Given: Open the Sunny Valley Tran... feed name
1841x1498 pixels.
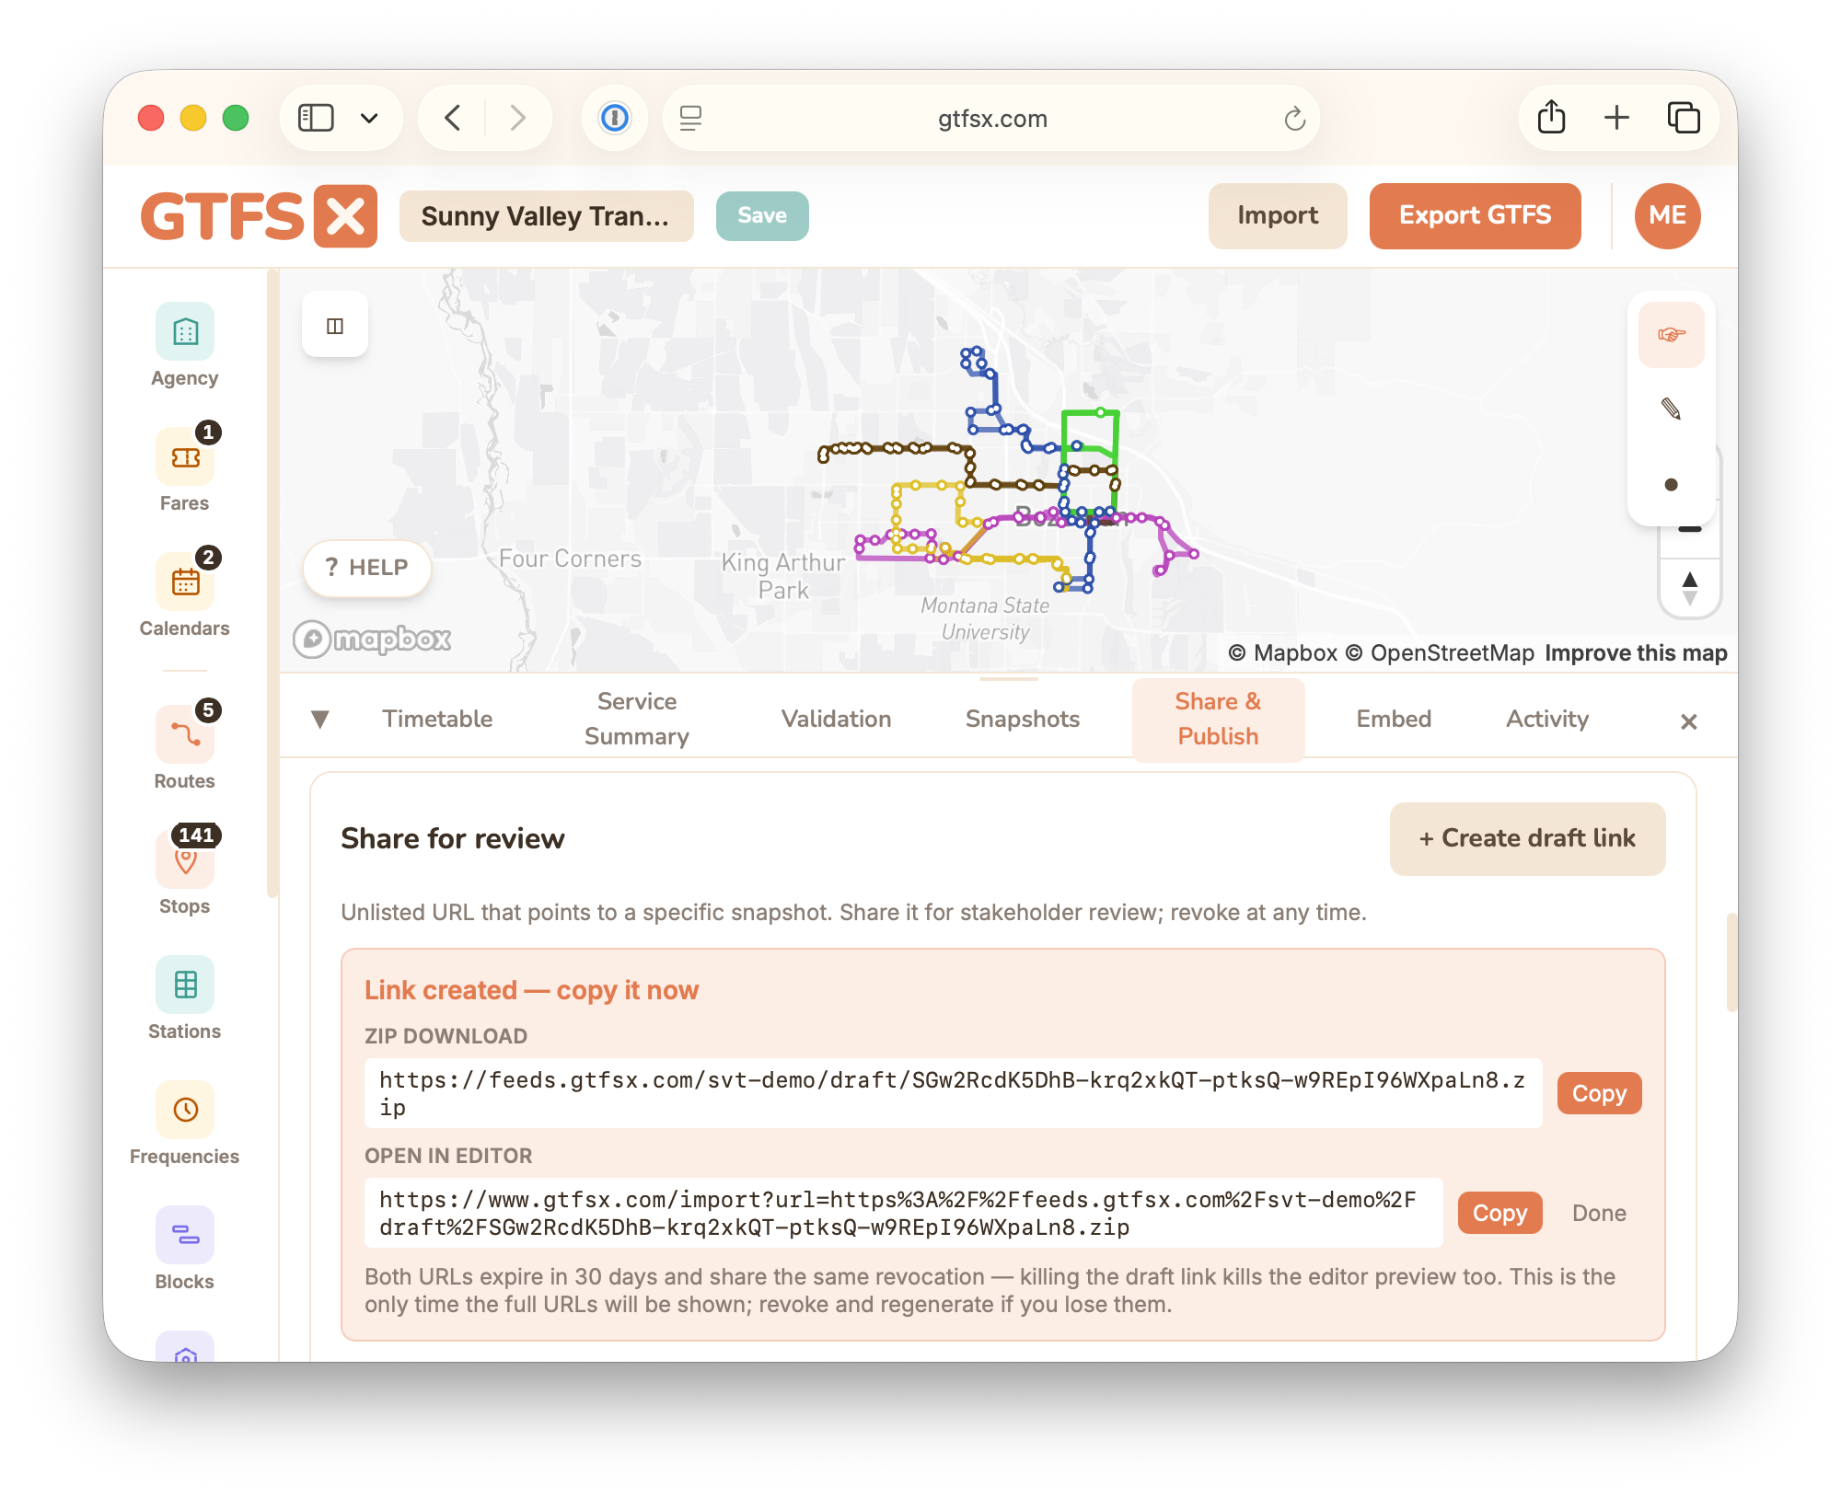Looking at the screenshot, I should 546,216.
